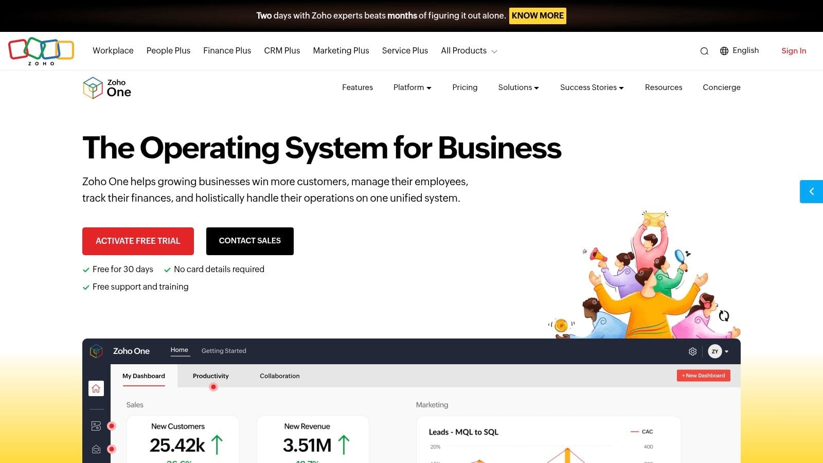Click the globe language icon

724,51
